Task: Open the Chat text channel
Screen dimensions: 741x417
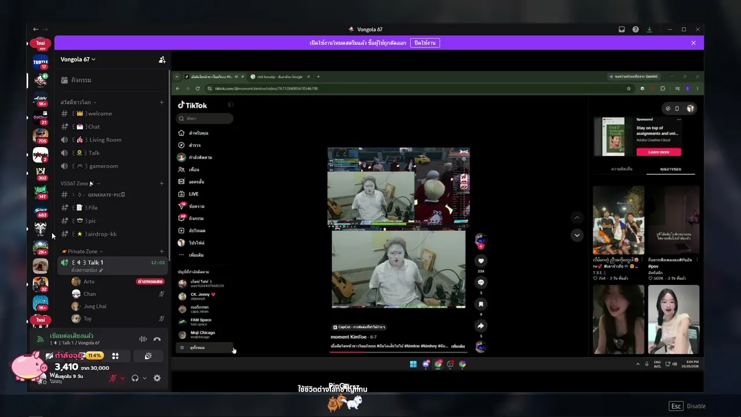Action: [x=113, y=127]
